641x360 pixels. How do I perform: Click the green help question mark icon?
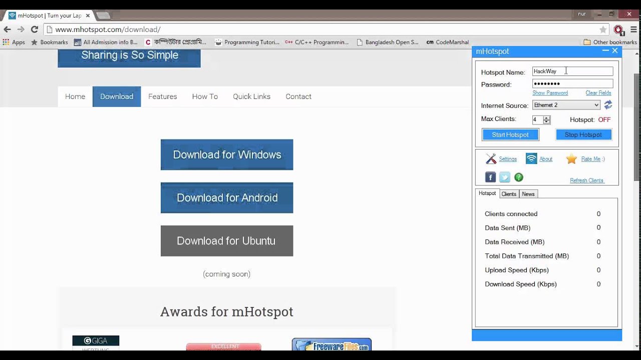[519, 177]
